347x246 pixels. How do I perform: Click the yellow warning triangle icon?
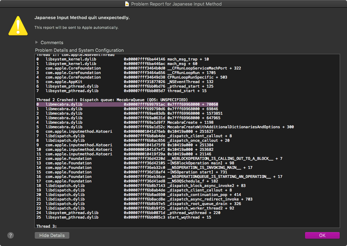(18, 26)
